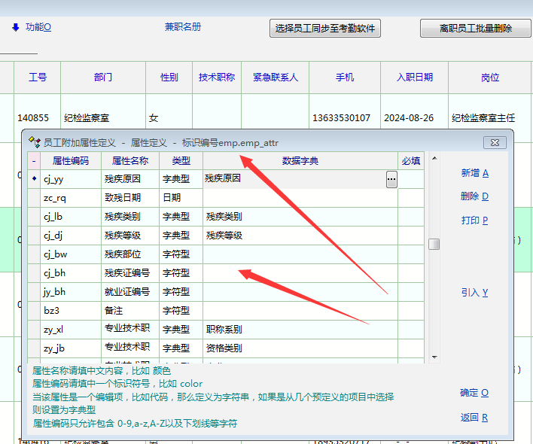Click 选择员工同步至考勤软件 button
This screenshot has height=444, width=533.
click(324, 29)
